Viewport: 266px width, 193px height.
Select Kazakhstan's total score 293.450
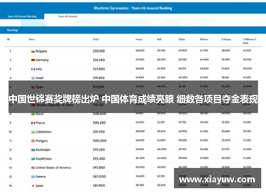pyautogui.click(x=99, y=158)
